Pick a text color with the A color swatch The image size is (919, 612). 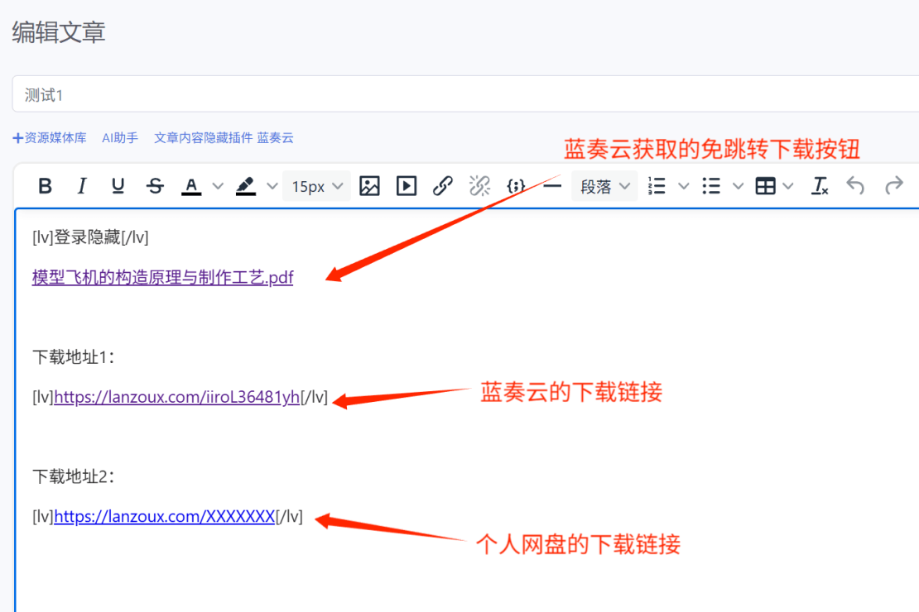[x=192, y=185]
